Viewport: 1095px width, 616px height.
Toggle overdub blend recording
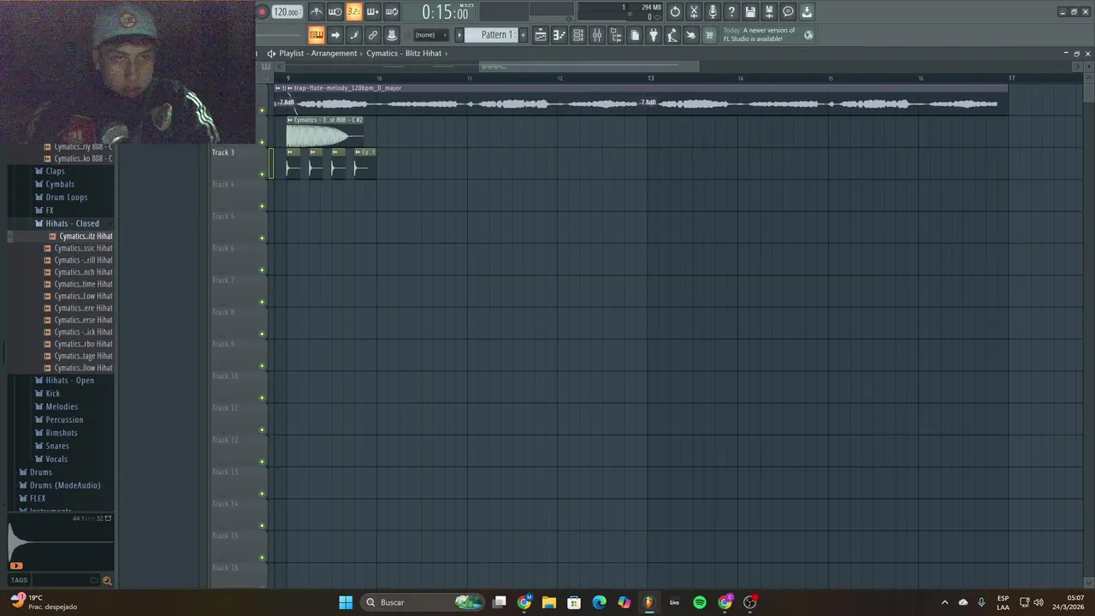click(372, 12)
